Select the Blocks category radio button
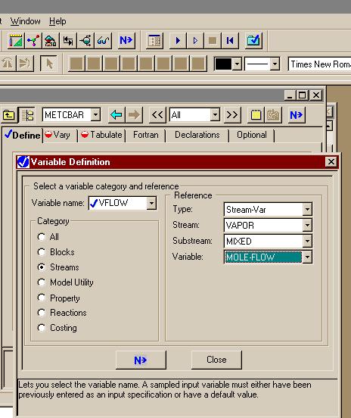Image resolution: width=351 pixels, height=418 pixels. (42, 252)
